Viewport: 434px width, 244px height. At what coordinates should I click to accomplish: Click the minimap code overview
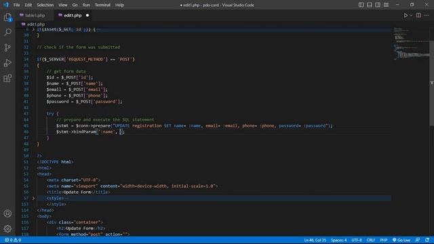click(412, 43)
